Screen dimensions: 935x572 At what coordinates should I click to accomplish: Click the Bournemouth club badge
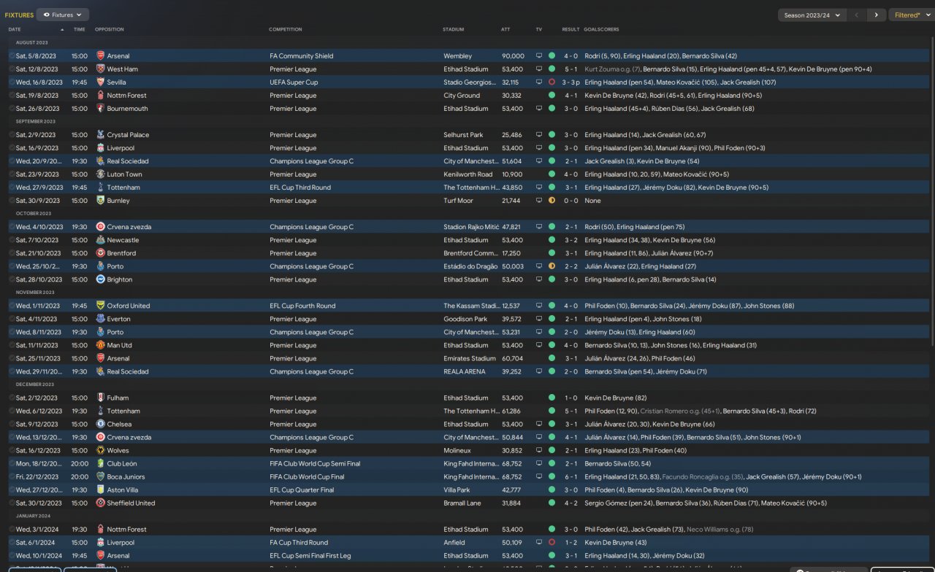(x=101, y=108)
